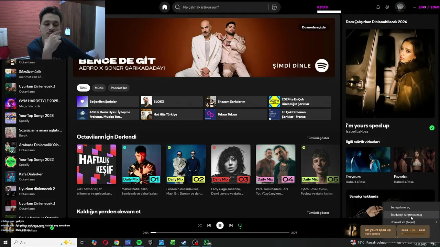This screenshot has width=440, height=247.
Task: Open the Daily Mix 05 cover
Action: [320, 164]
